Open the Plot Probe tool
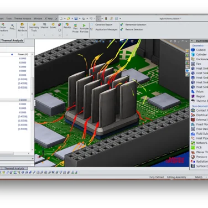The image size is (208, 208). [x=75, y=28]
